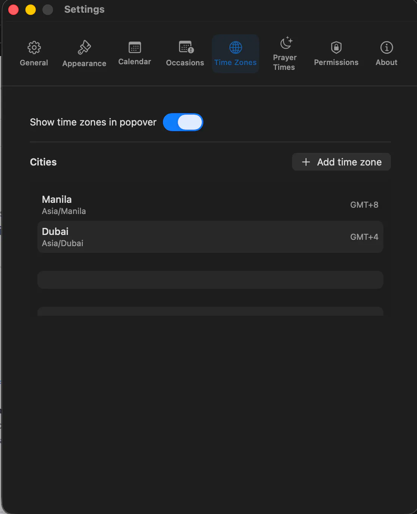417x514 pixels.
Task: Switch to the Prayer Times tab label
Action: pyautogui.click(x=285, y=62)
